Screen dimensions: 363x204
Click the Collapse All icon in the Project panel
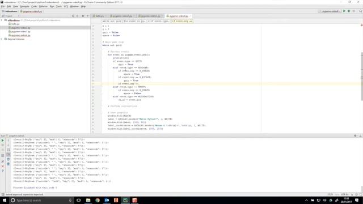[77, 16]
